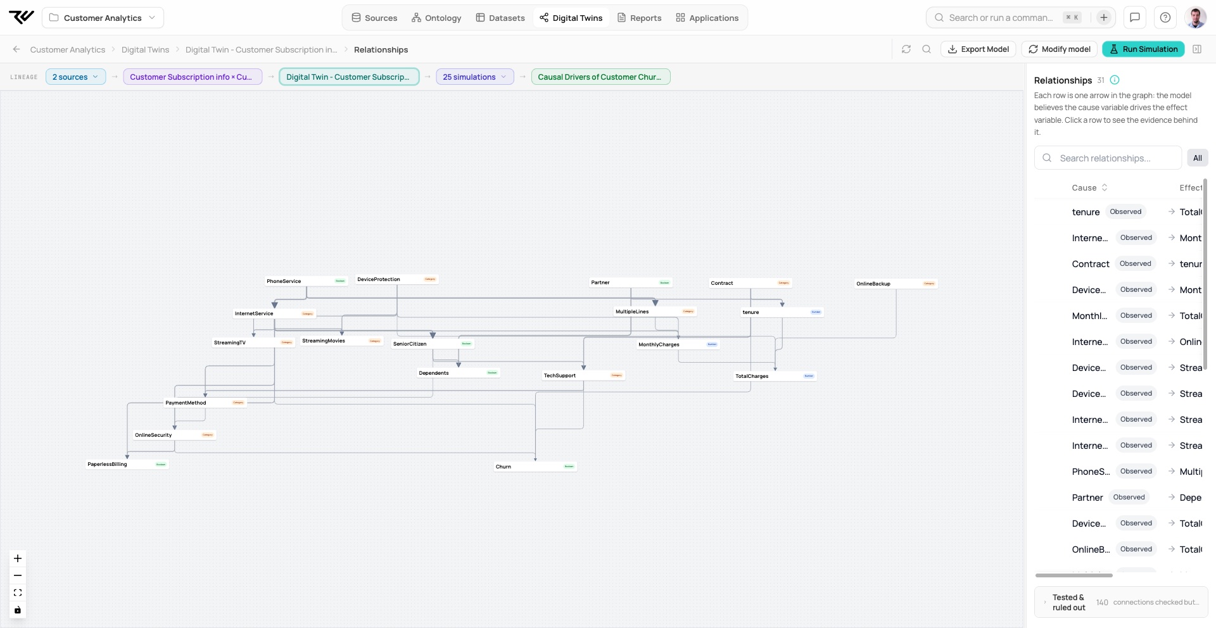
Task: Expand the 25 simulations dropdown
Action: click(475, 77)
